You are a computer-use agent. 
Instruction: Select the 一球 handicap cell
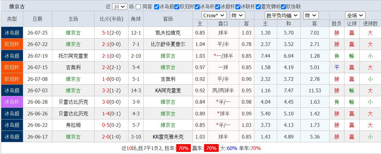(223, 67)
